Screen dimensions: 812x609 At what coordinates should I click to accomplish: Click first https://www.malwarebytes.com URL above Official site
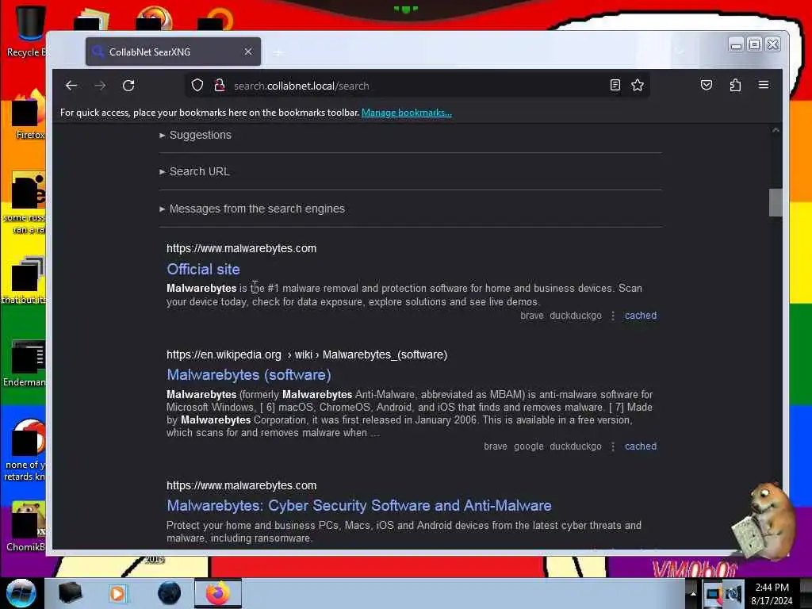tap(241, 248)
